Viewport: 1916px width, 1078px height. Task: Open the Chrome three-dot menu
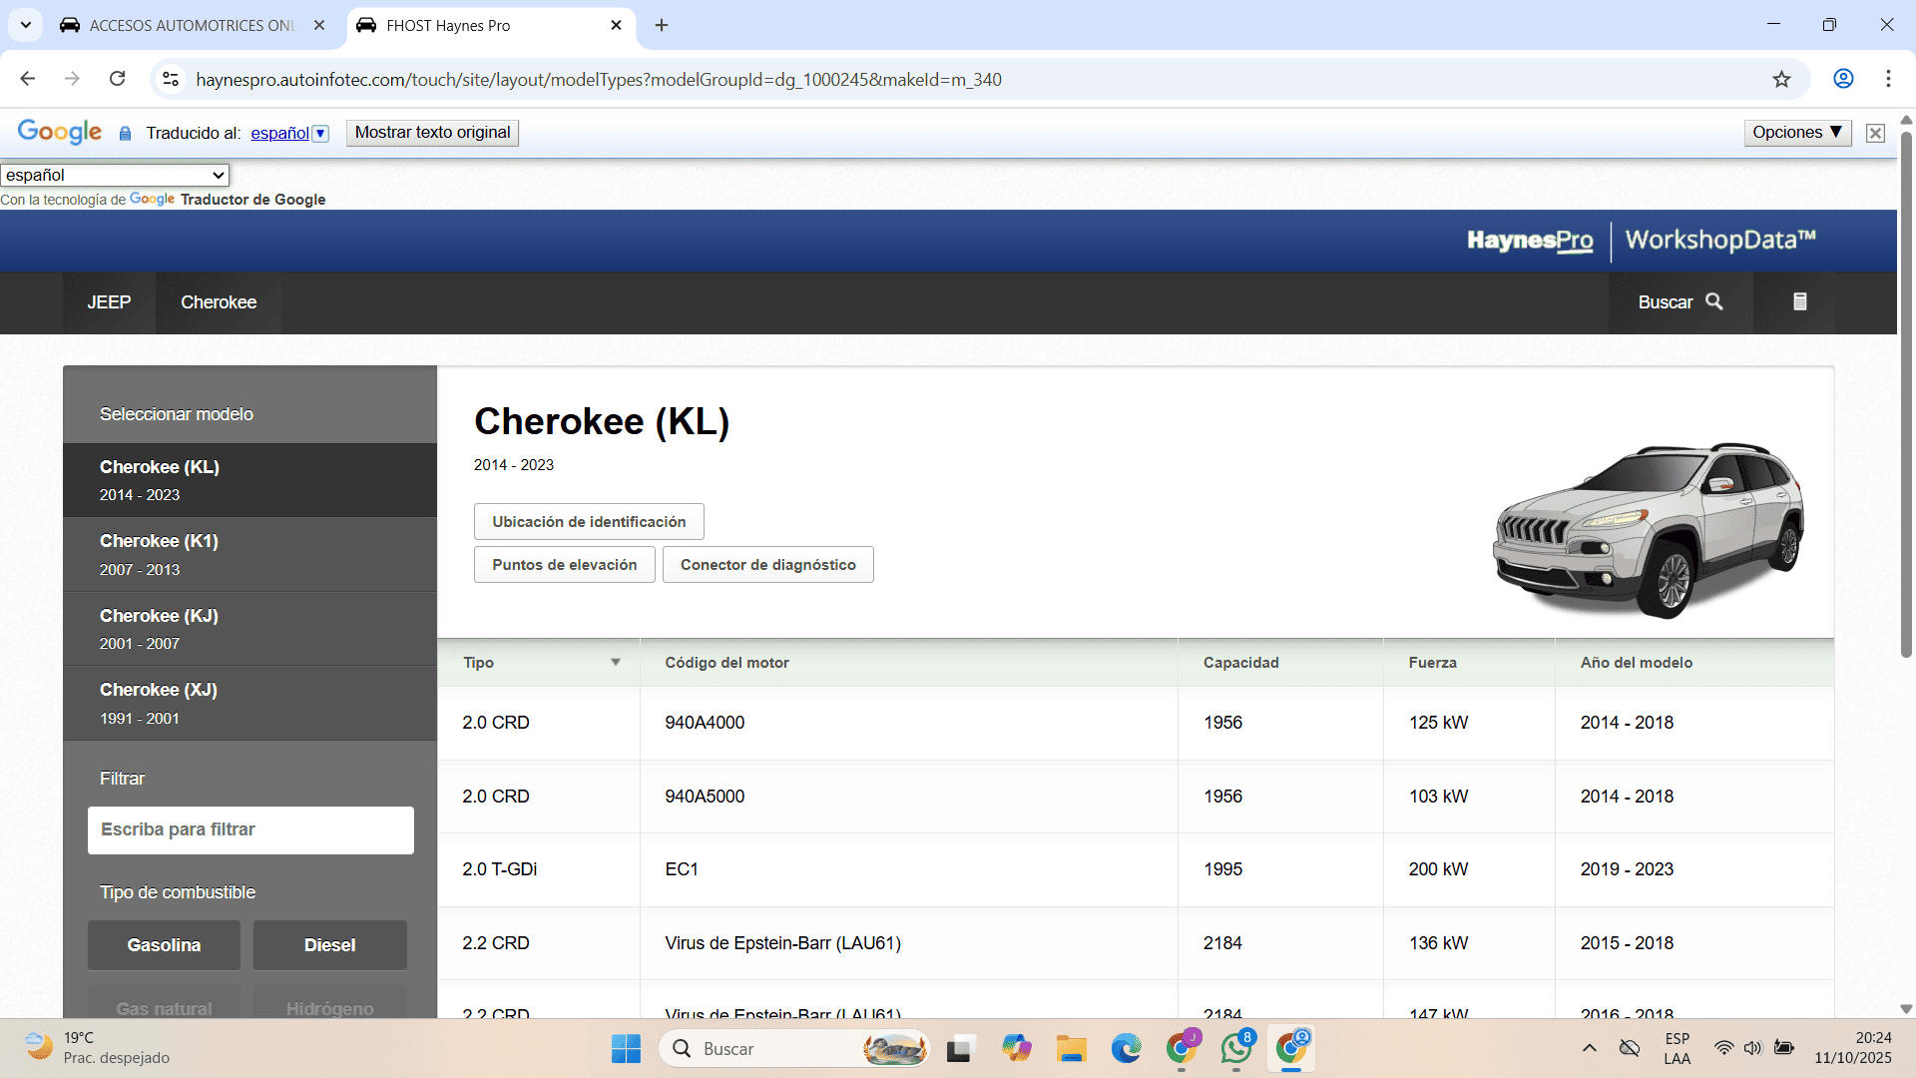(1888, 79)
